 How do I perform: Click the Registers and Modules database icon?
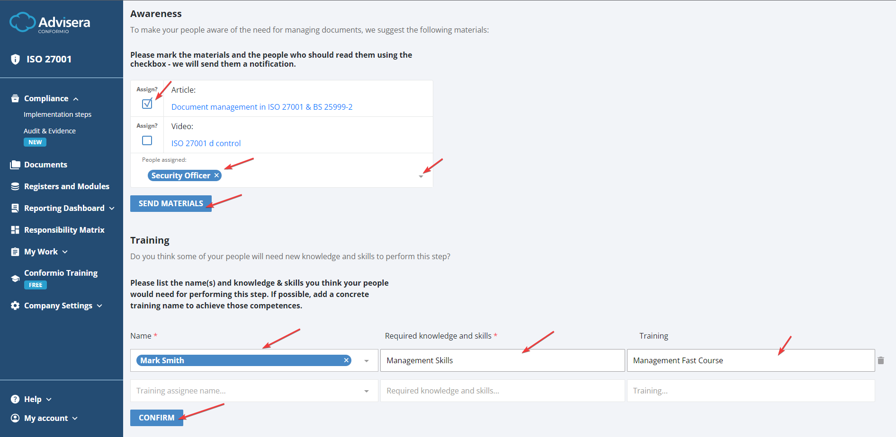point(15,186)
